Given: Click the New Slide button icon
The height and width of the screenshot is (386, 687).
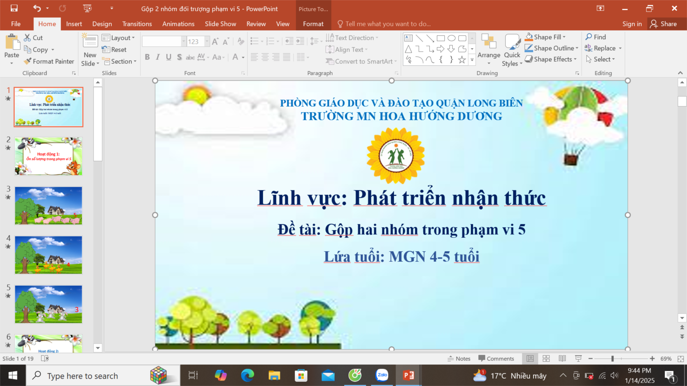Looking at the screenshot, I should (x=90, y=42).
